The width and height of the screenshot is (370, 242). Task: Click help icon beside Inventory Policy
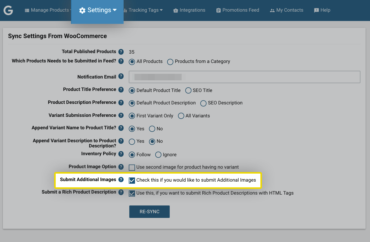121,154
